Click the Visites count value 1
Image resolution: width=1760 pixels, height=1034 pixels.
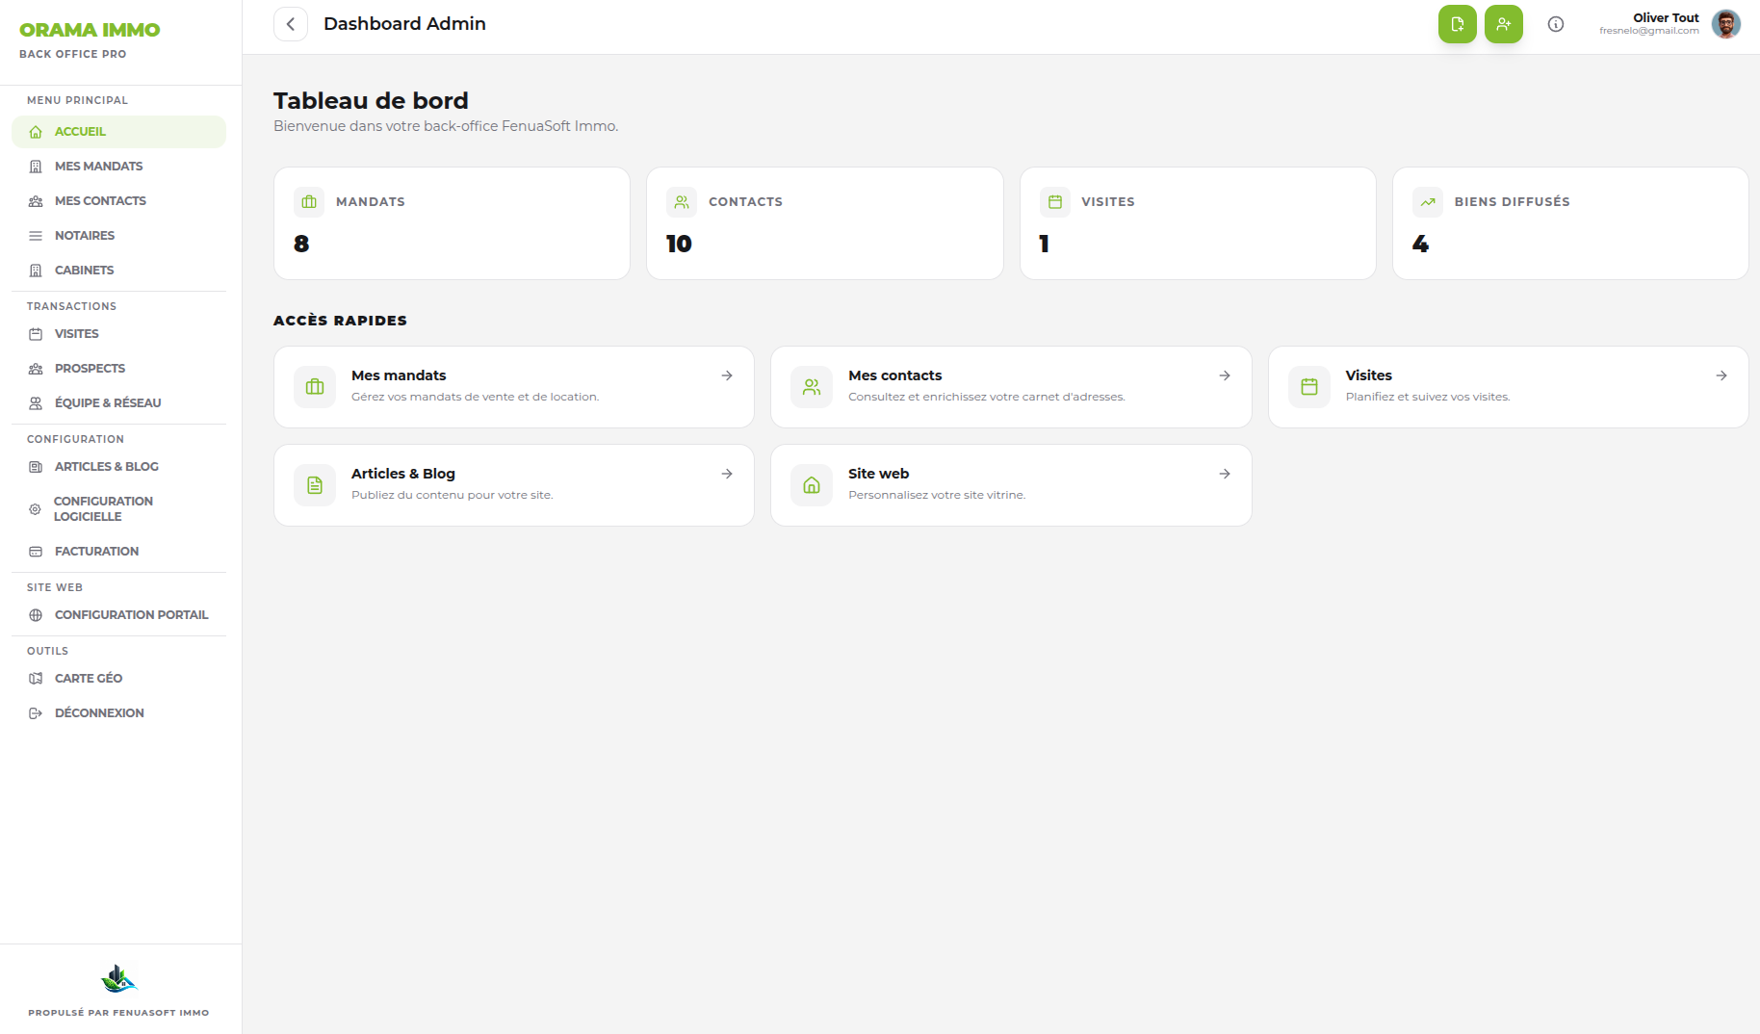pyautogui.click(x=1044, y=245)
